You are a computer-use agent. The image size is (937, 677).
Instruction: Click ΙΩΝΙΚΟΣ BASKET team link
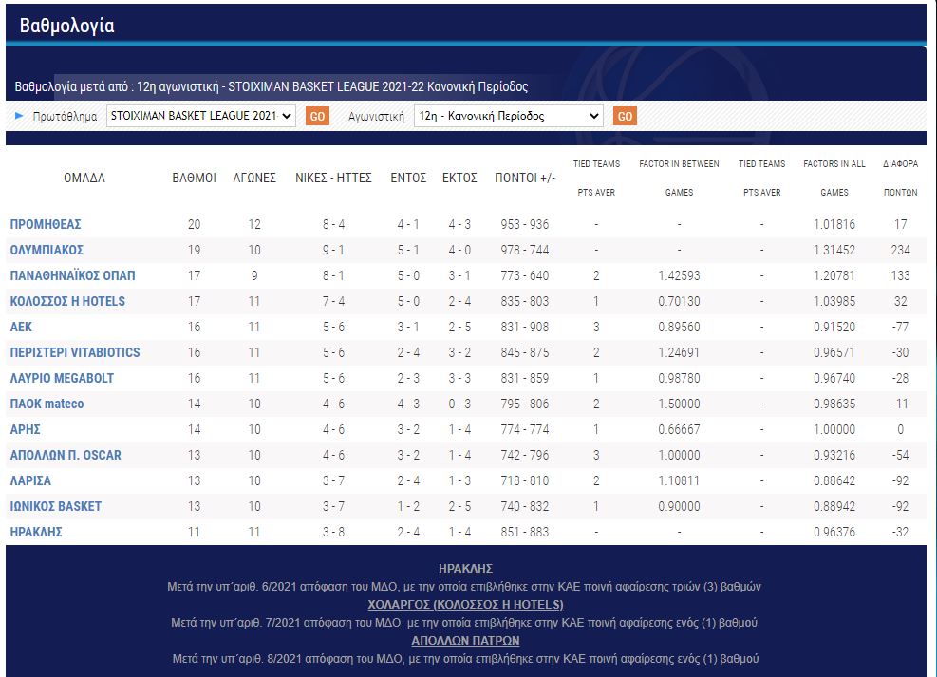(55, 506)
